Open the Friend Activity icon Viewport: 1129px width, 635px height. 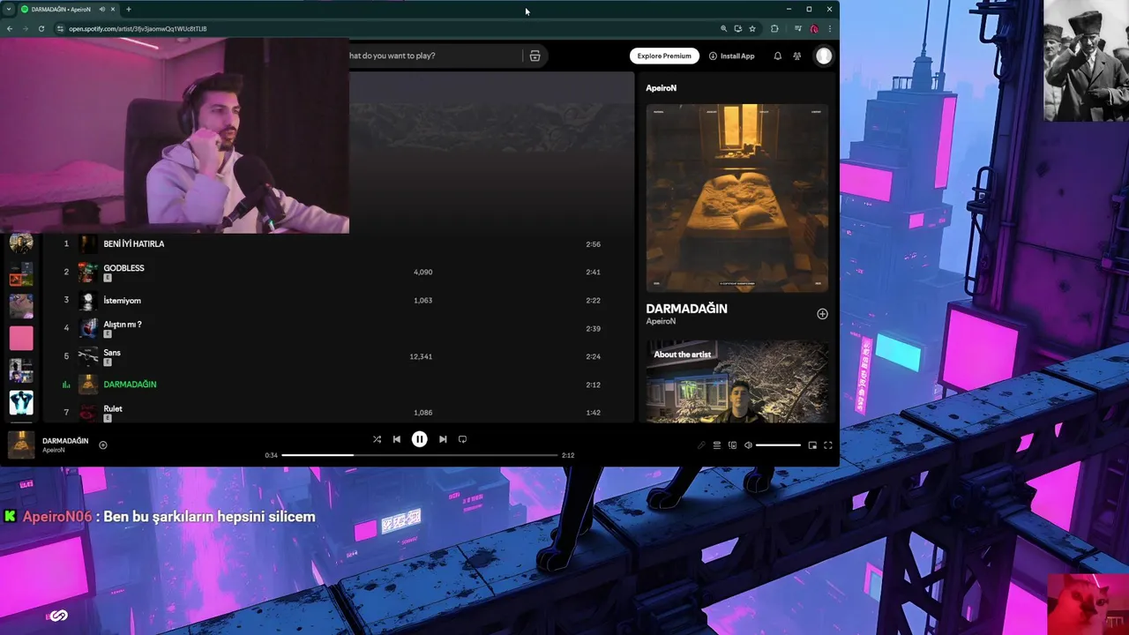pyautogui.click(x=796, y=56)
